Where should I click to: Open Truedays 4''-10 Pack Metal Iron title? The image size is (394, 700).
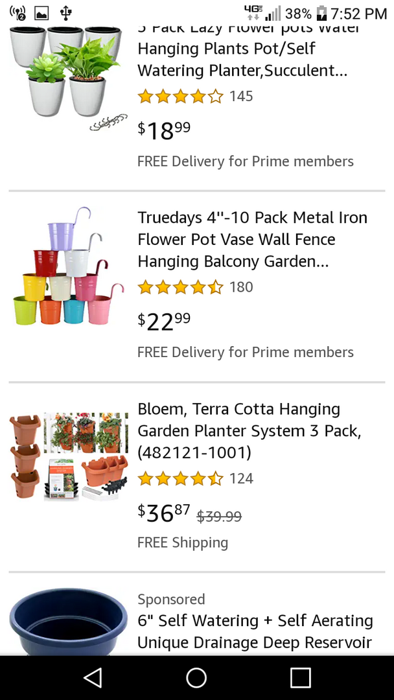pyautogui.click(x=252, y=239)
